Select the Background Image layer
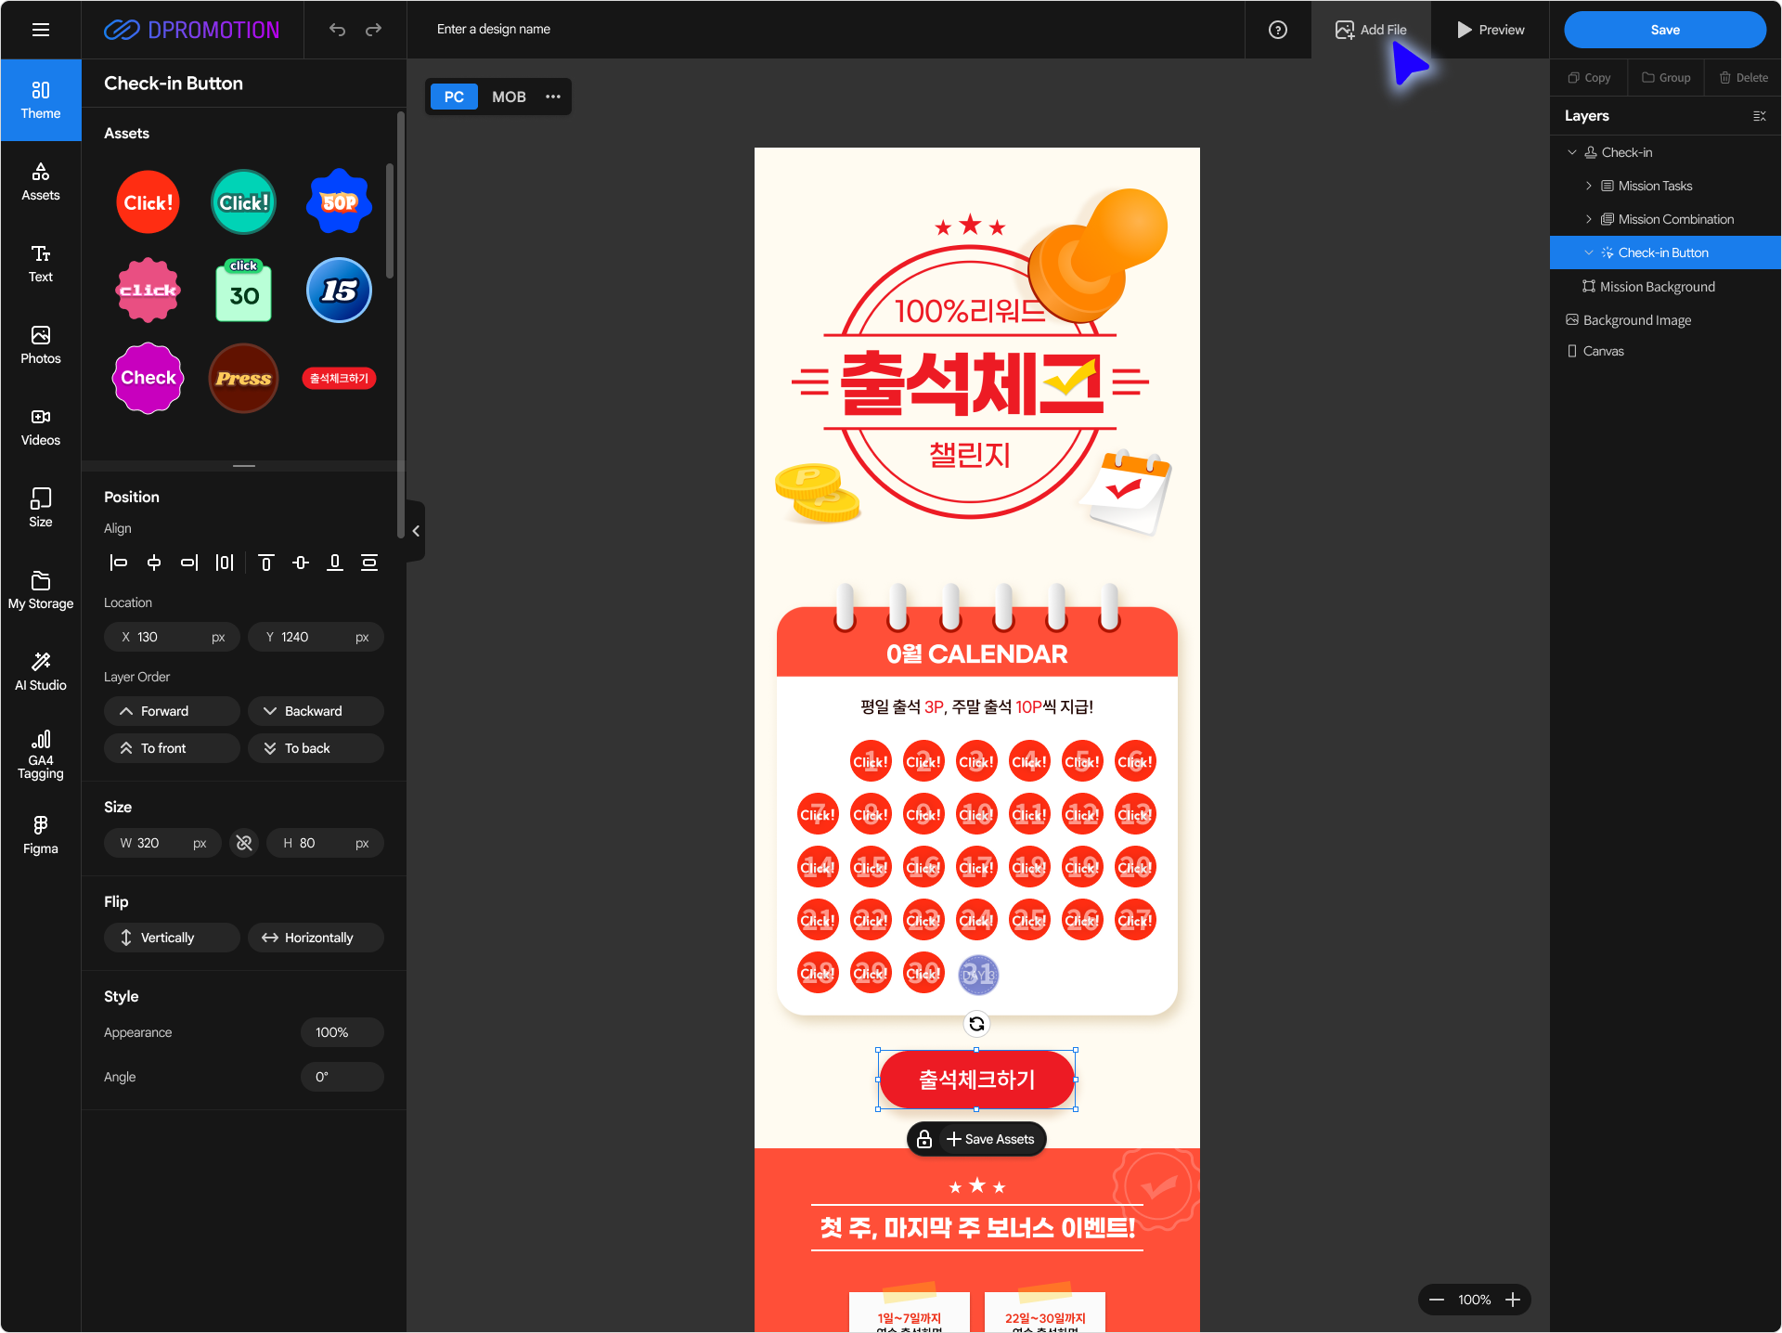 coord(1666,320)
